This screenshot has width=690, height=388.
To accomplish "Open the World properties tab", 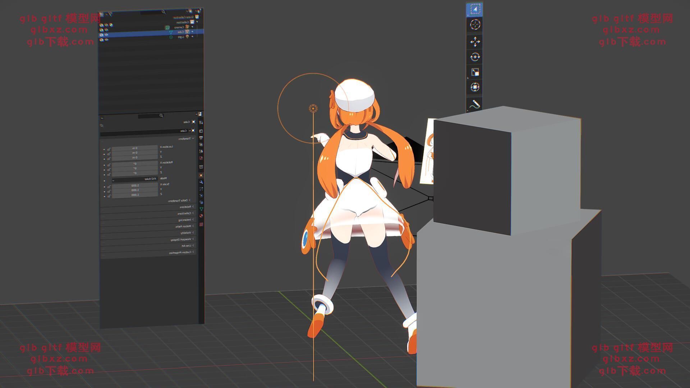I will [x=201, y=158].
